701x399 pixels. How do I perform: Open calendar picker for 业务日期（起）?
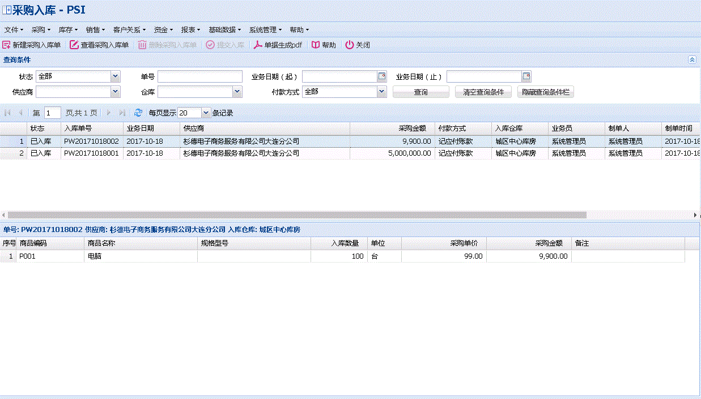pos(382,76)
